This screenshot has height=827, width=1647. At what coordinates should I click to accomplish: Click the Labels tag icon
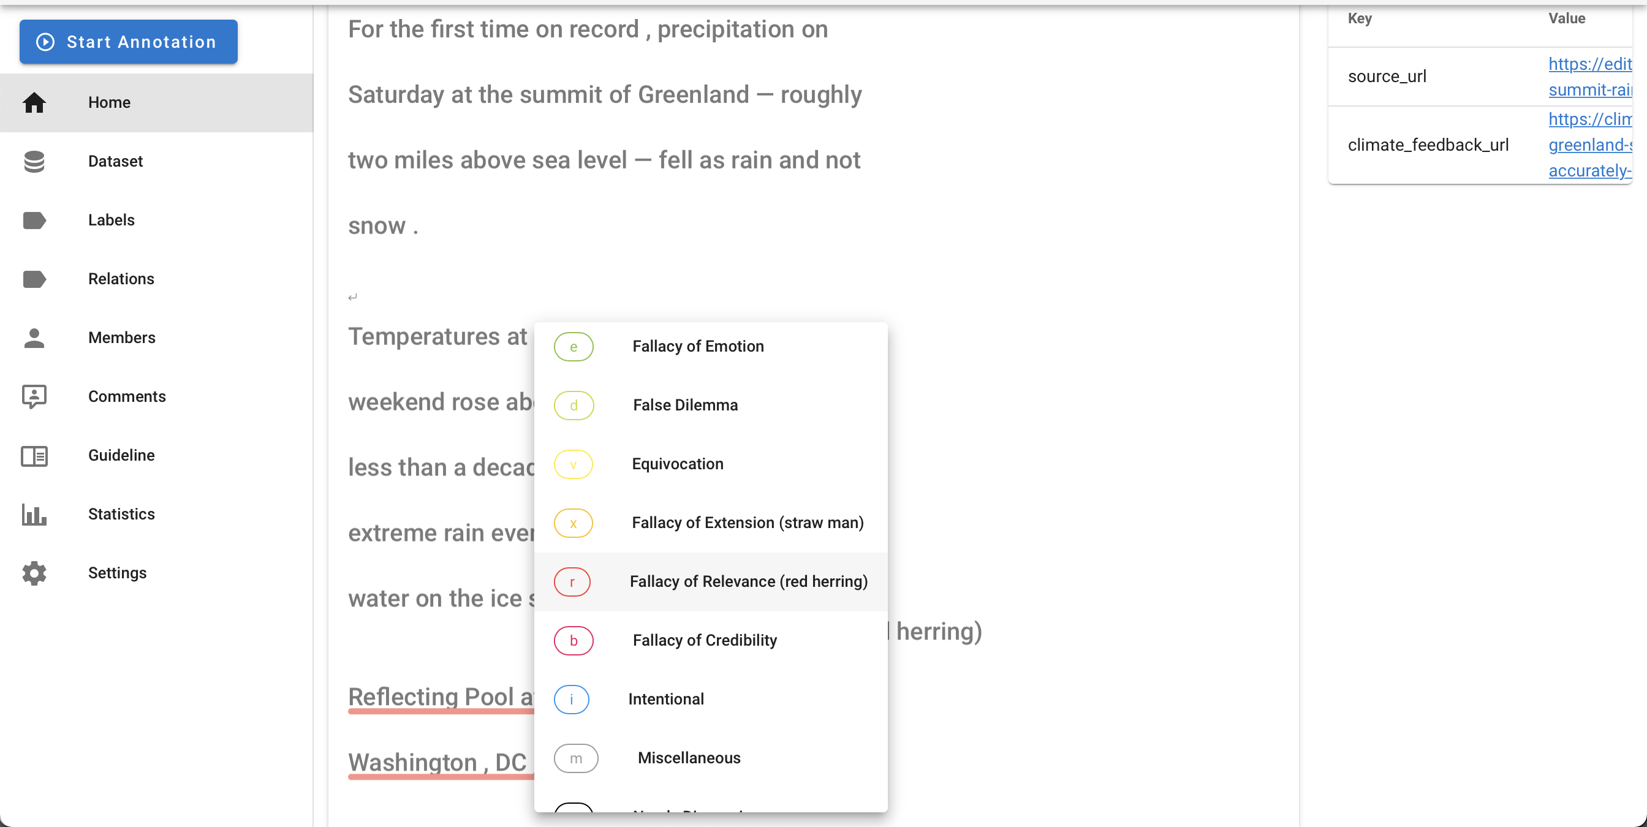pyautogui.click(x=34, y=220)
